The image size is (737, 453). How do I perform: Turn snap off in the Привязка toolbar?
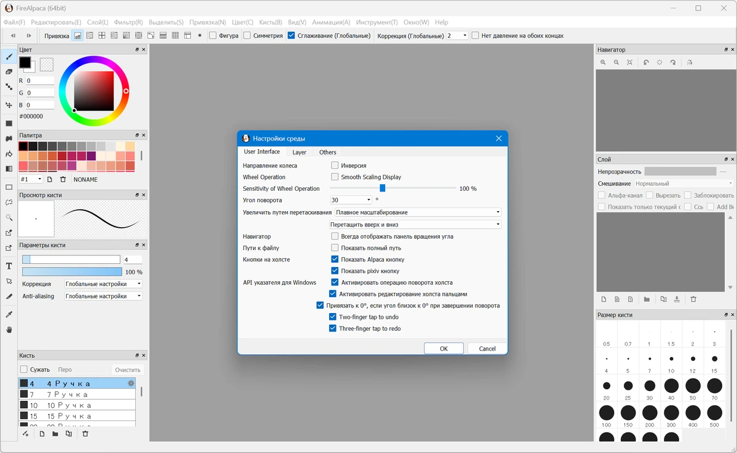pyautogui.click(x=78, y=36)
